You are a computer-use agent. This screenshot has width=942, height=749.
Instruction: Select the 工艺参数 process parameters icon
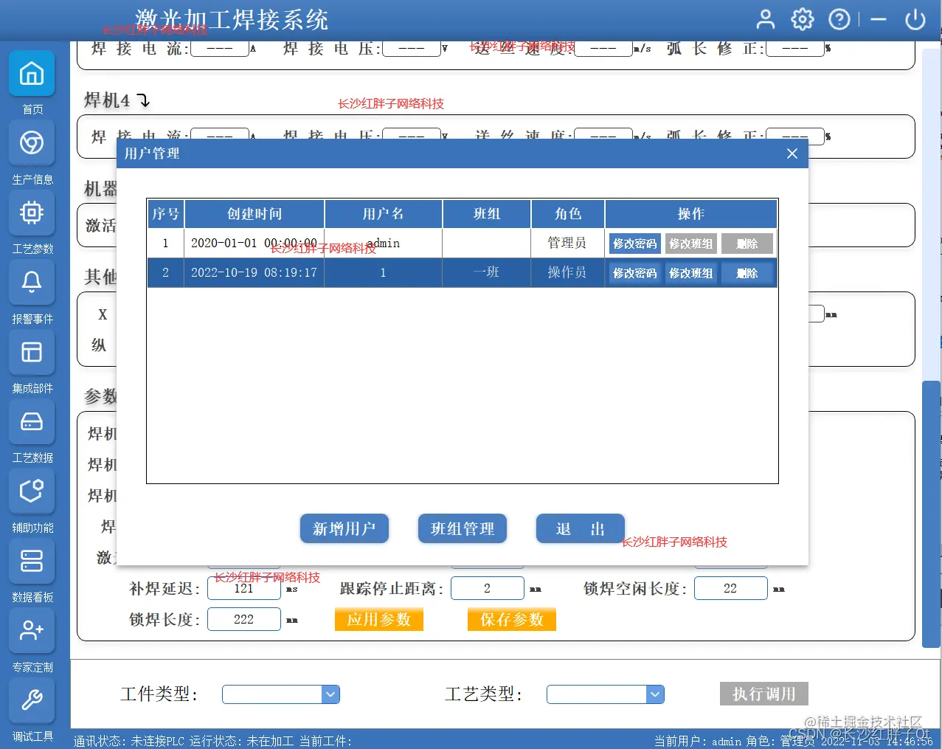[x=32, y=213]
